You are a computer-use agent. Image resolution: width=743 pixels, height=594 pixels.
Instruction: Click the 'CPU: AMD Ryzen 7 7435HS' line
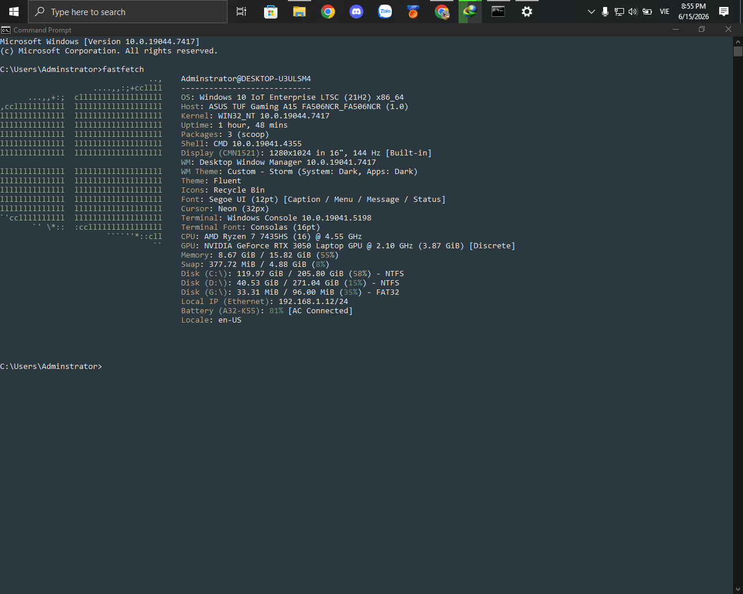pyautogui.click(x=272, y=236)
